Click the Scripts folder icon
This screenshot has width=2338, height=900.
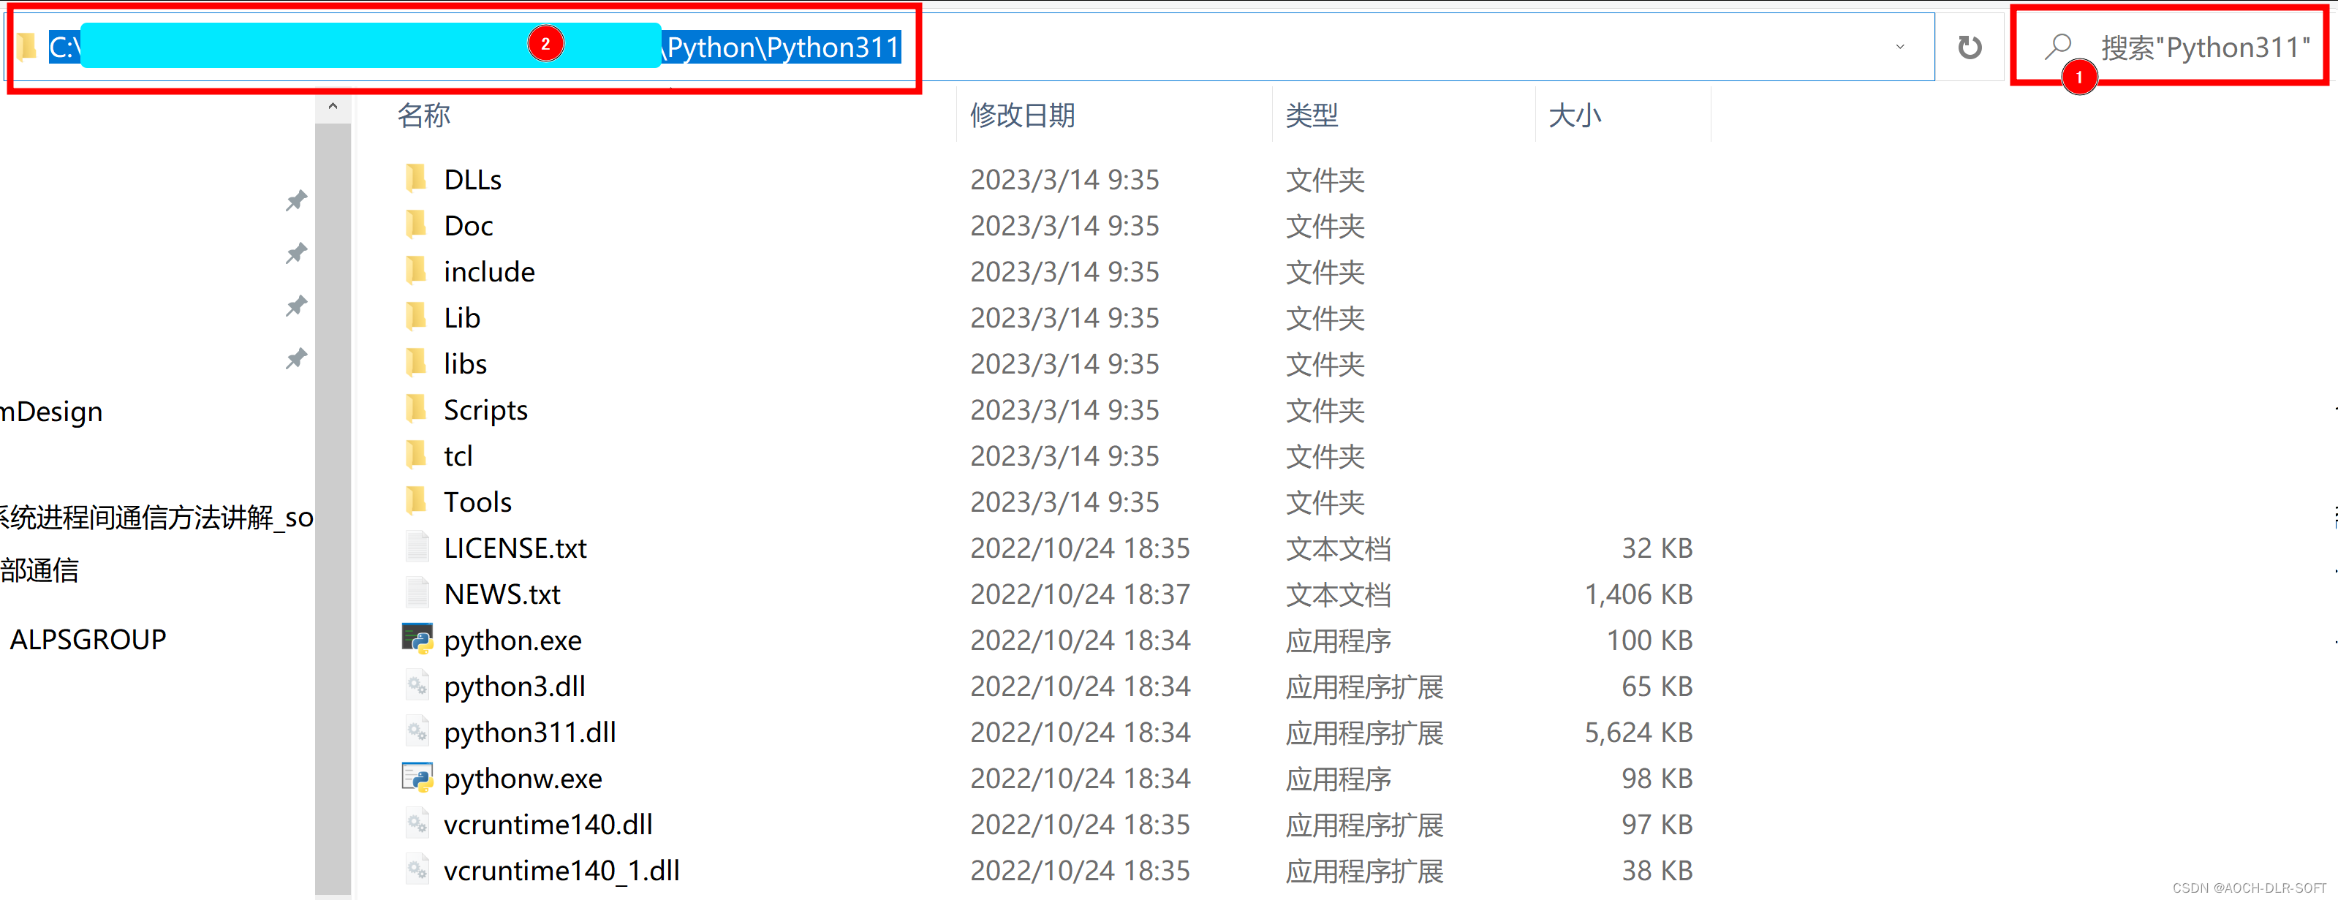tap(416, 409)
